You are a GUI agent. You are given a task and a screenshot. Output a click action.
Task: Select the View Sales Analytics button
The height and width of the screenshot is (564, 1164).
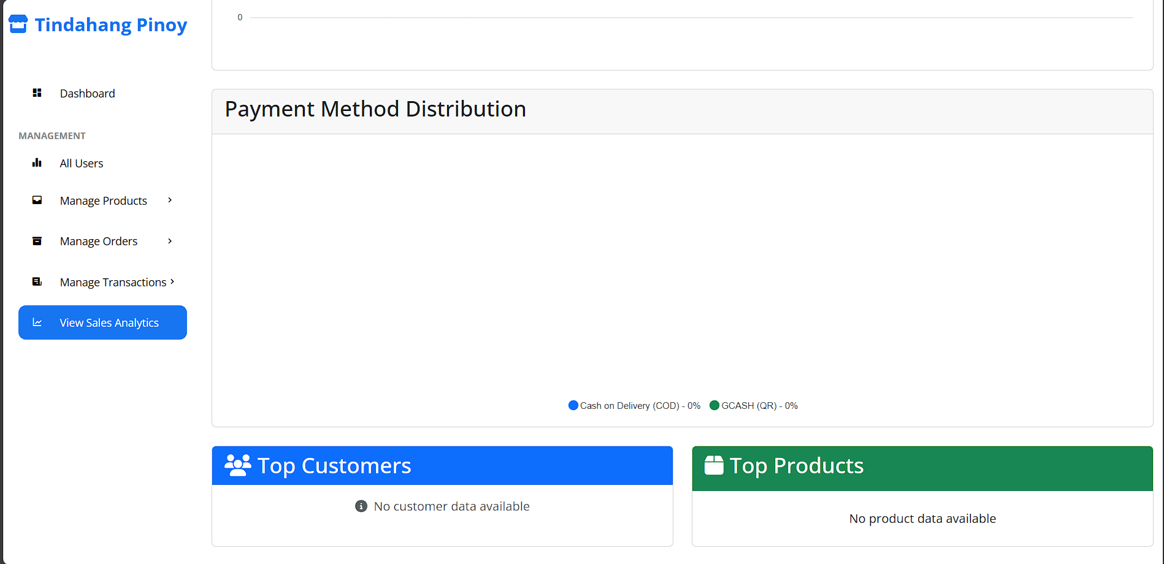point(102,322)
